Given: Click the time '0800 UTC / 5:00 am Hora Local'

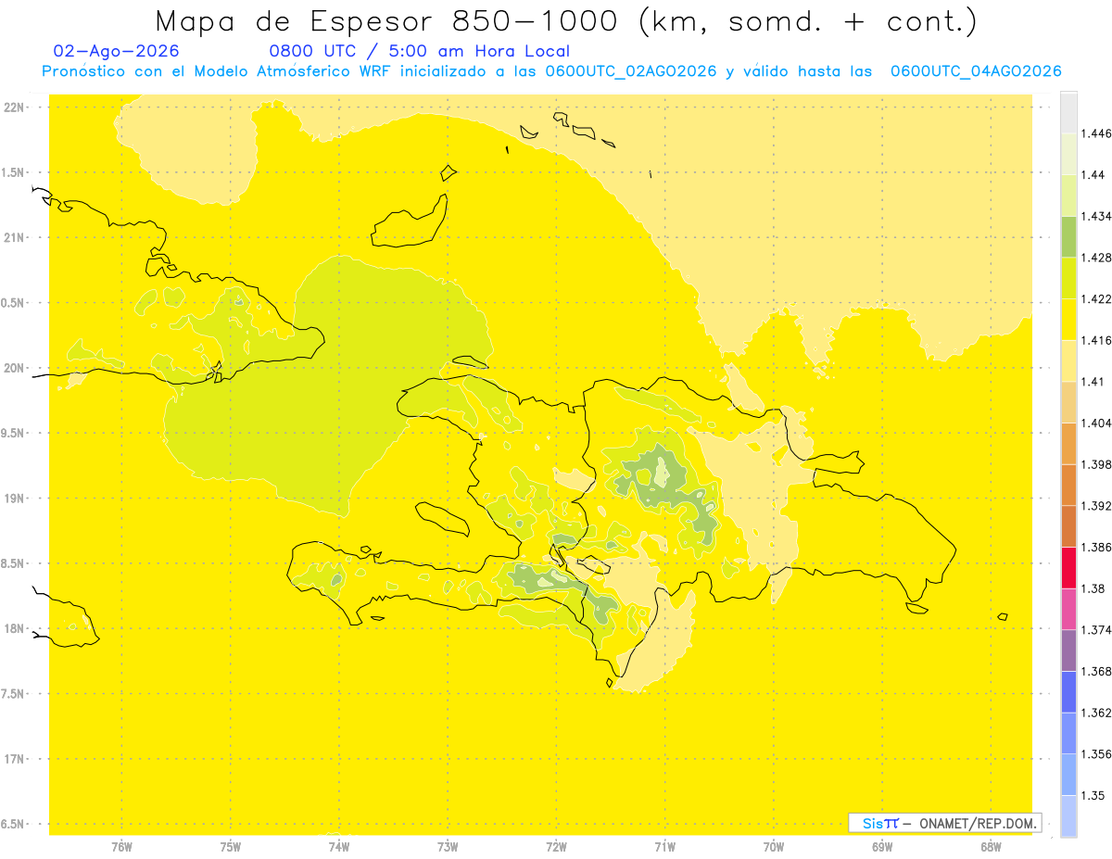Looking at the screenshot, I should pyautogui.click(x=419, y=51).
